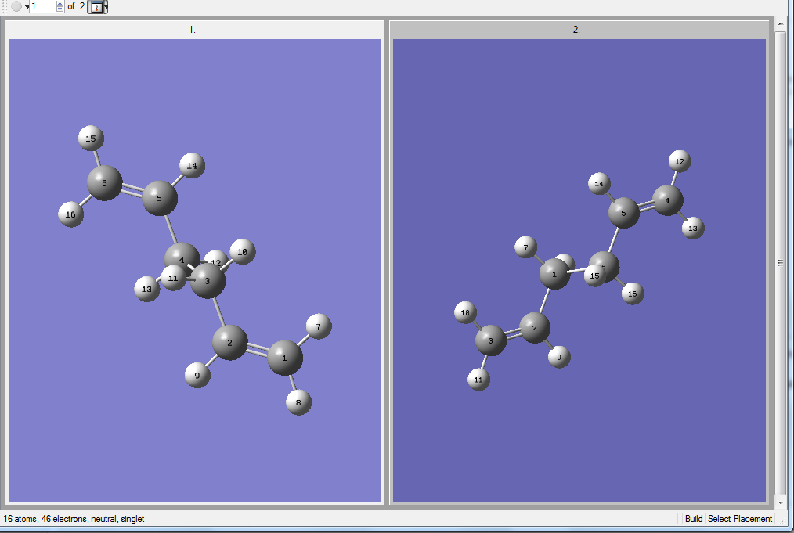This screenshot has width=794, height=533.
Task: Click the vertical scrollbar down arrow
Action: click(781, 502)
